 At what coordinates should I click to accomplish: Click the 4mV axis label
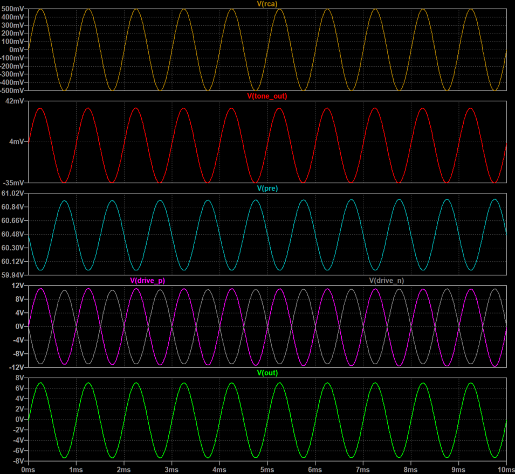17,142
